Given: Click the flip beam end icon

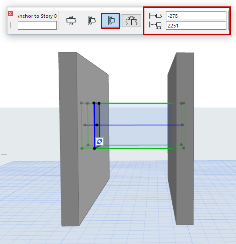Looking at the screenshot, I should pyautogui.click(x=132, y=21).
